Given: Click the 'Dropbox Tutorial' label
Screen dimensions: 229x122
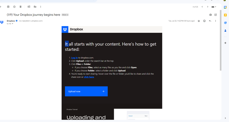Looking at the screenshot, I should tap(72, 109).
